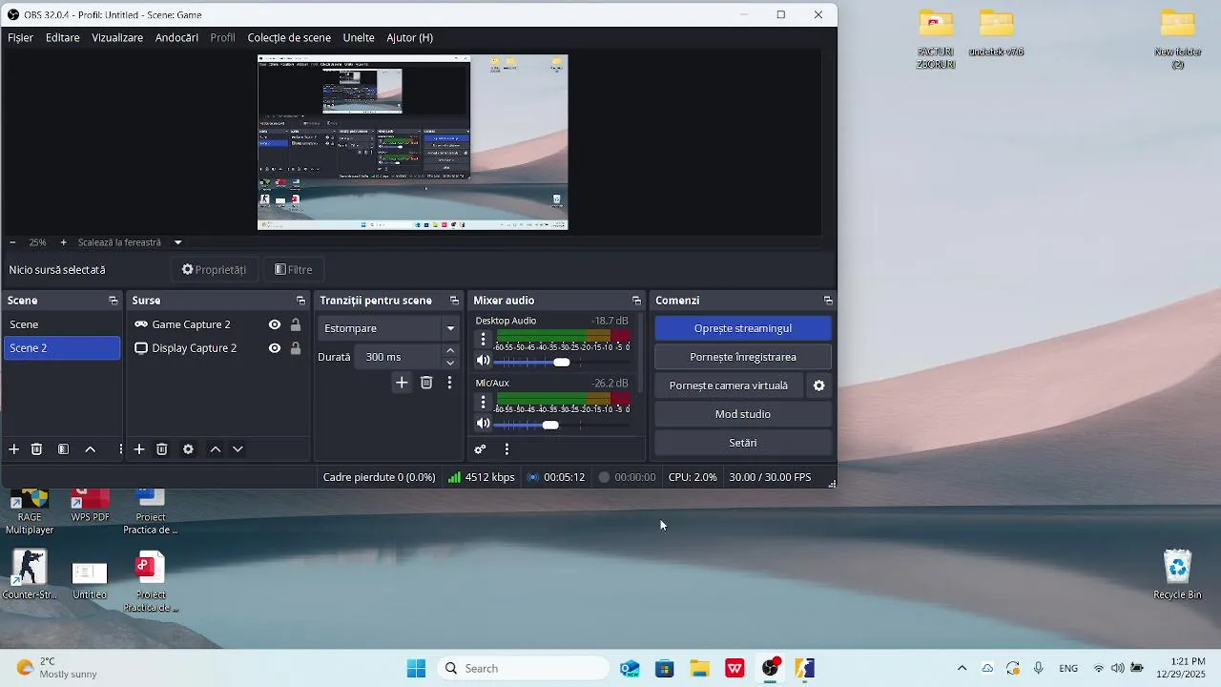
Task: Toggle lock on Display Capture 2
Action: point(296,348)
